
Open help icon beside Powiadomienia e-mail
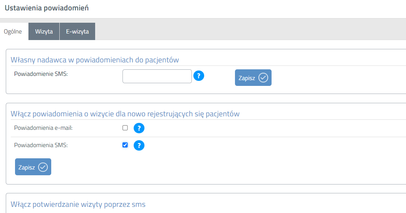tap(139, 128)
